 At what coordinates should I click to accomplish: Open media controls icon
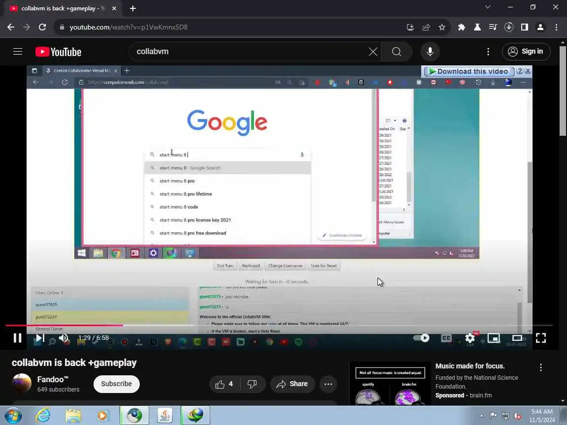493,27
